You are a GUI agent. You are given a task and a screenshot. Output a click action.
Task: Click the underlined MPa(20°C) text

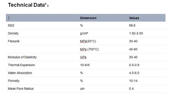[x=88, y=41]
